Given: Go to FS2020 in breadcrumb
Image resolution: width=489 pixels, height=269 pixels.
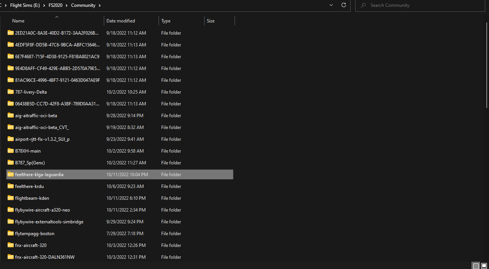Looking at the screenshot, I should click(56, 5).
